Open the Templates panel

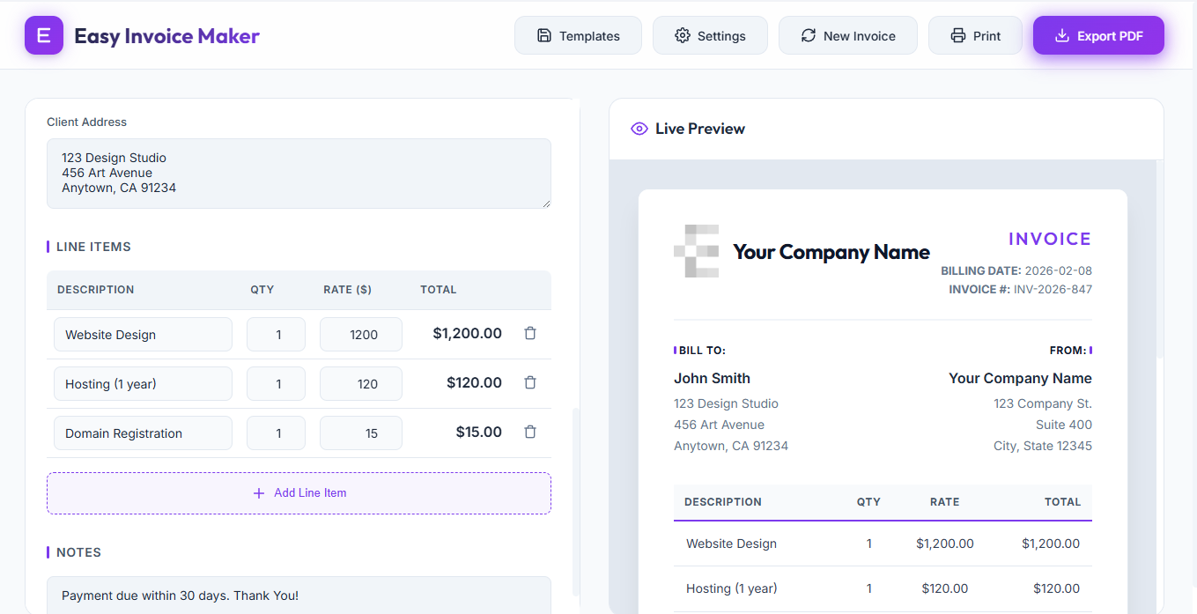[578, 36]
